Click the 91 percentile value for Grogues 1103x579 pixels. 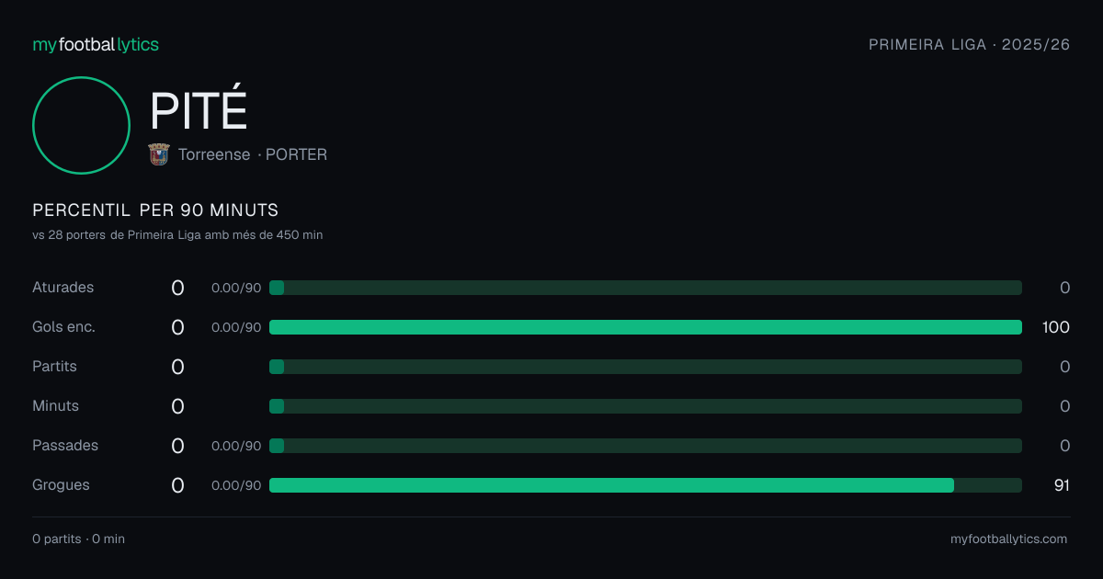coord(1062,485)
